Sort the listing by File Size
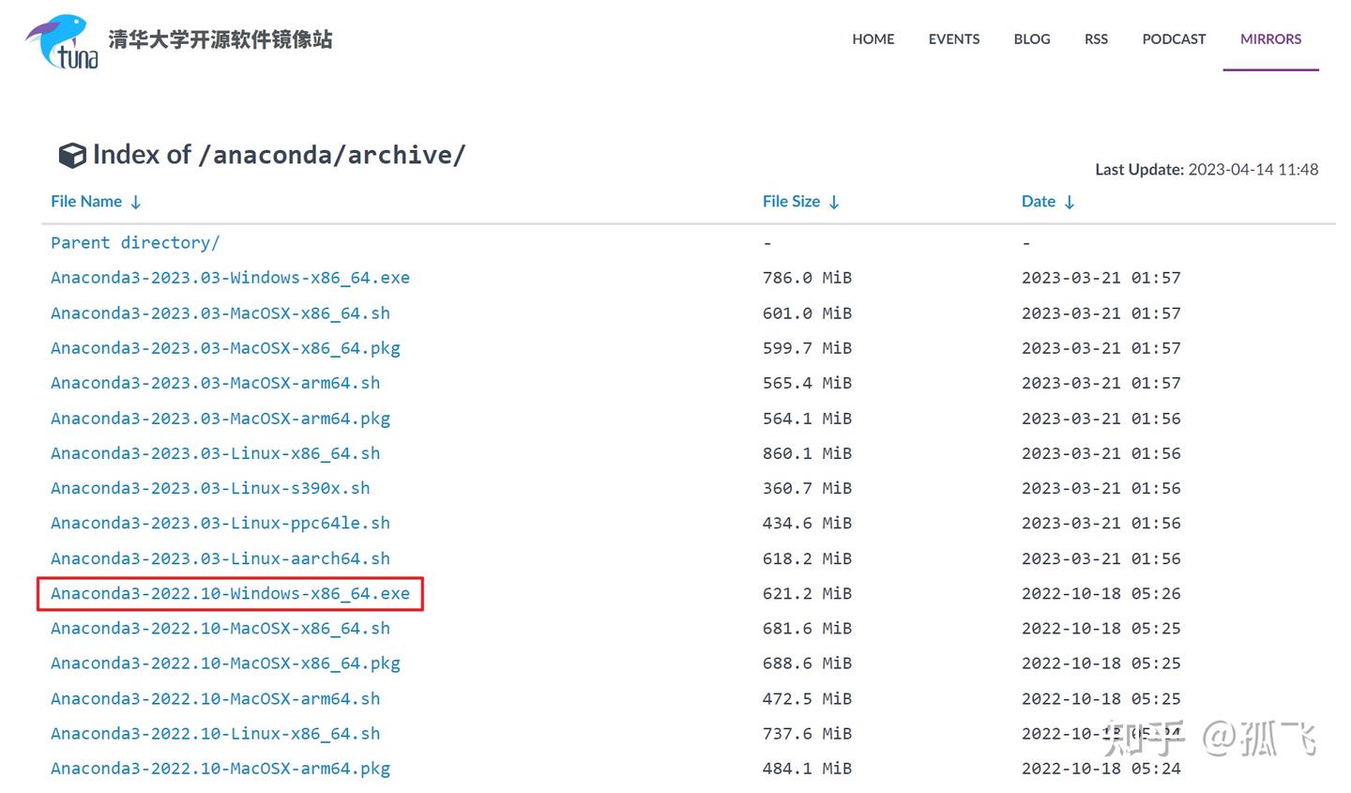This screenshot has height=793, width=1351. coord(791,201)
